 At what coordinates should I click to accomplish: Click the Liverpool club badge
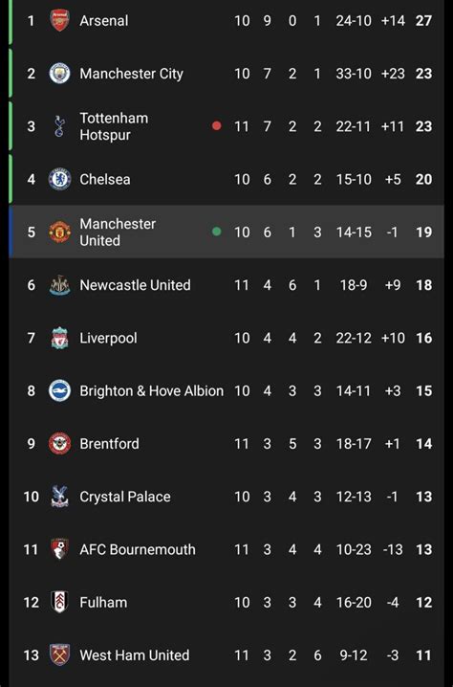point(59,338)
